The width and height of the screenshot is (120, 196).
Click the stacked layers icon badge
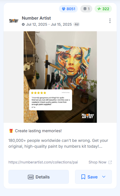point(86,9)
